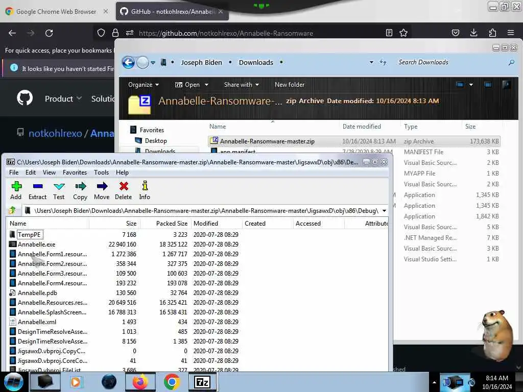Open the Organize dropdown in Explorer
The width and height of the screenshot is (523, 392).
point(144,85)
